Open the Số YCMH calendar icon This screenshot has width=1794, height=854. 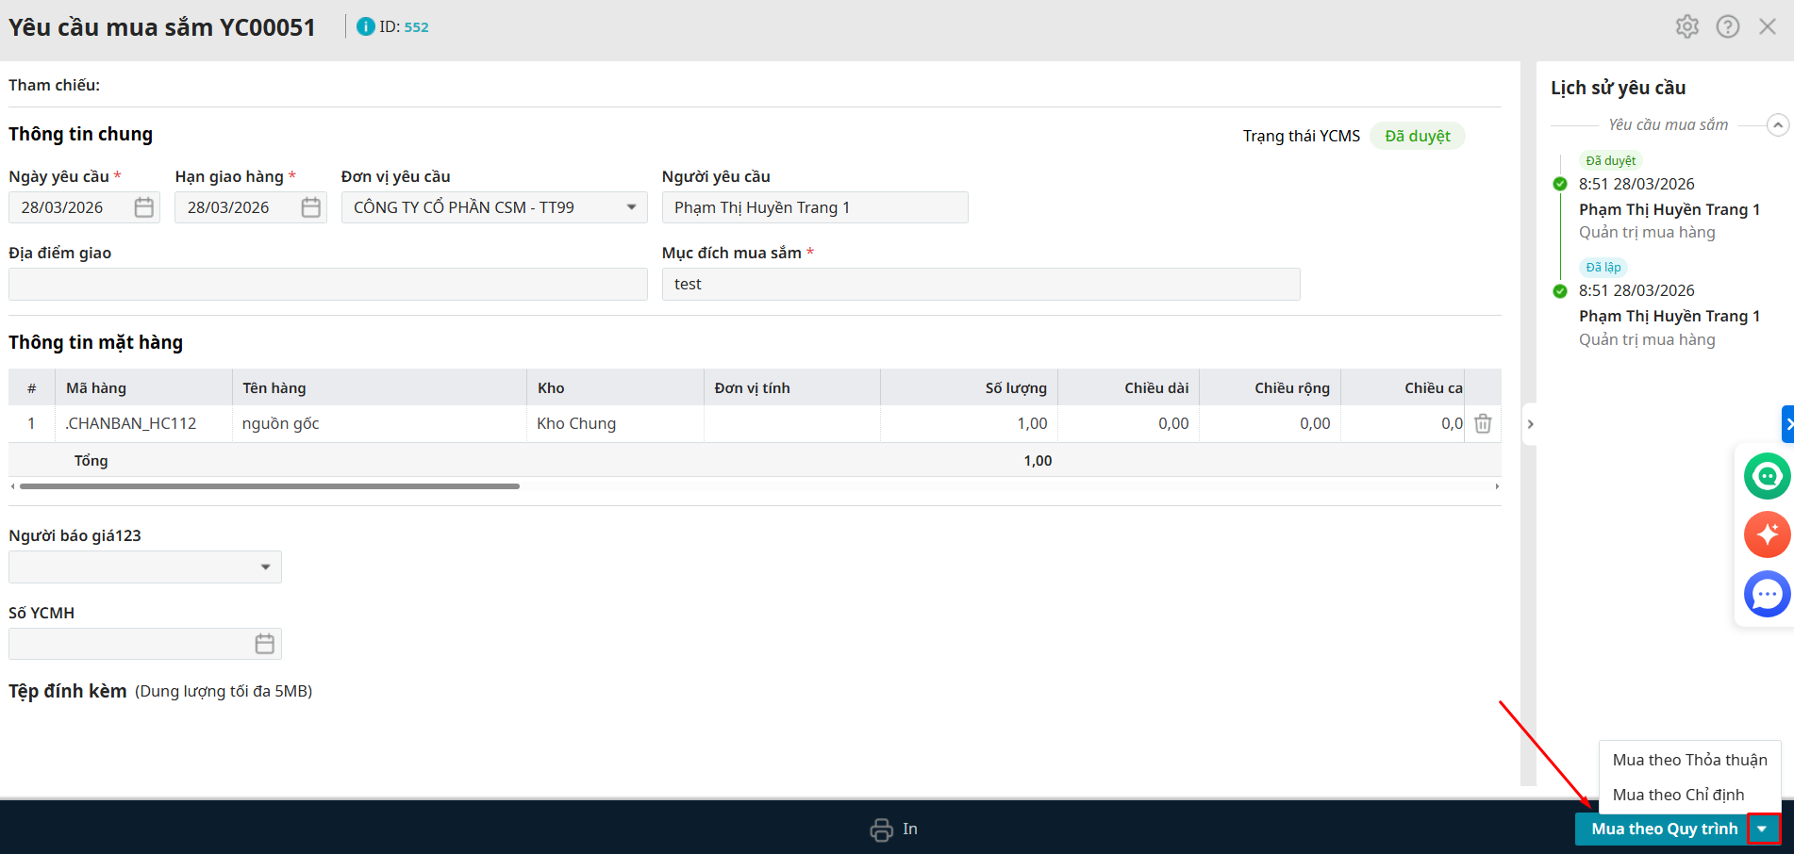(x=264, y=644)
